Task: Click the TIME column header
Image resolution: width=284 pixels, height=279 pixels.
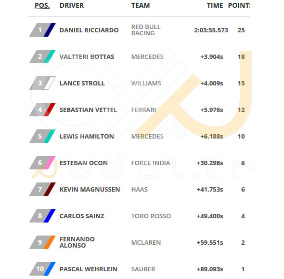Action: pyautogui.click(x=215, y=5)
